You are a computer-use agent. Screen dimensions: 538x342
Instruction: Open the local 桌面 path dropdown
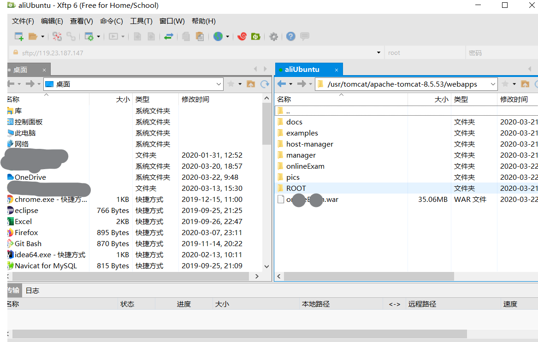pos(219,84)
